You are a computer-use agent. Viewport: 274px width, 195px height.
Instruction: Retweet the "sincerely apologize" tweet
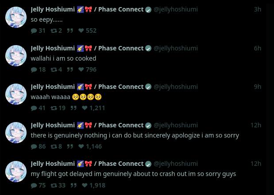[54, 146]
